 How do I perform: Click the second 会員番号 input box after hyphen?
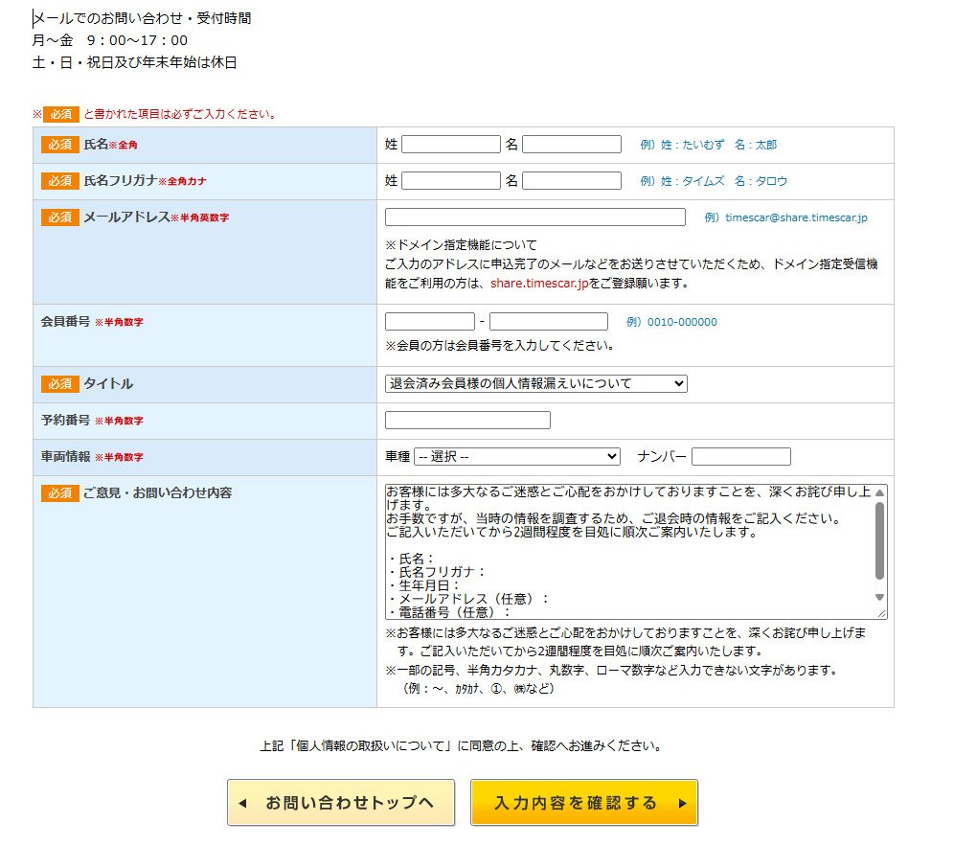tap(548, 321)
